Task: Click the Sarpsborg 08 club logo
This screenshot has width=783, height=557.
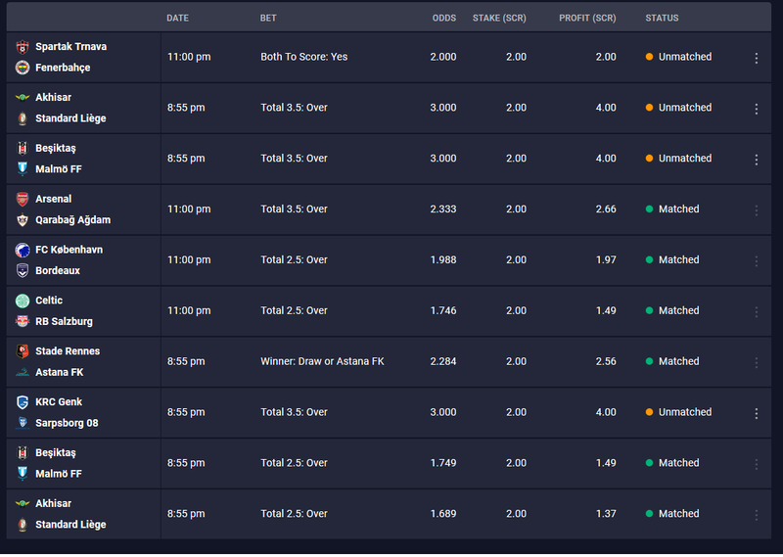Action: pyautogui.click(x=22, y=423)
